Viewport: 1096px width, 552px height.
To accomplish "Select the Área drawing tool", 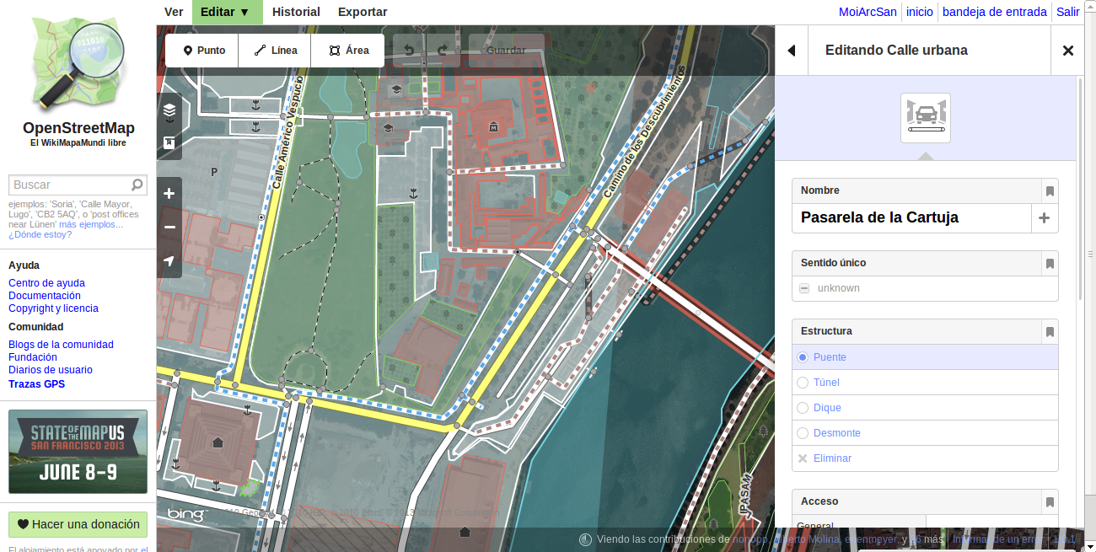I will point(347,51).
